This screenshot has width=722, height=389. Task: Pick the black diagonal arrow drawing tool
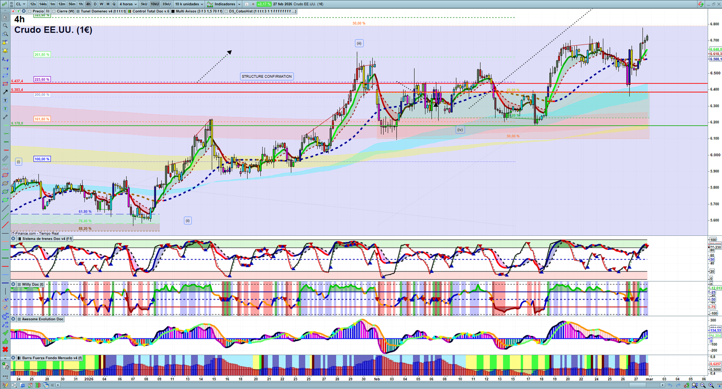[5, 92]
